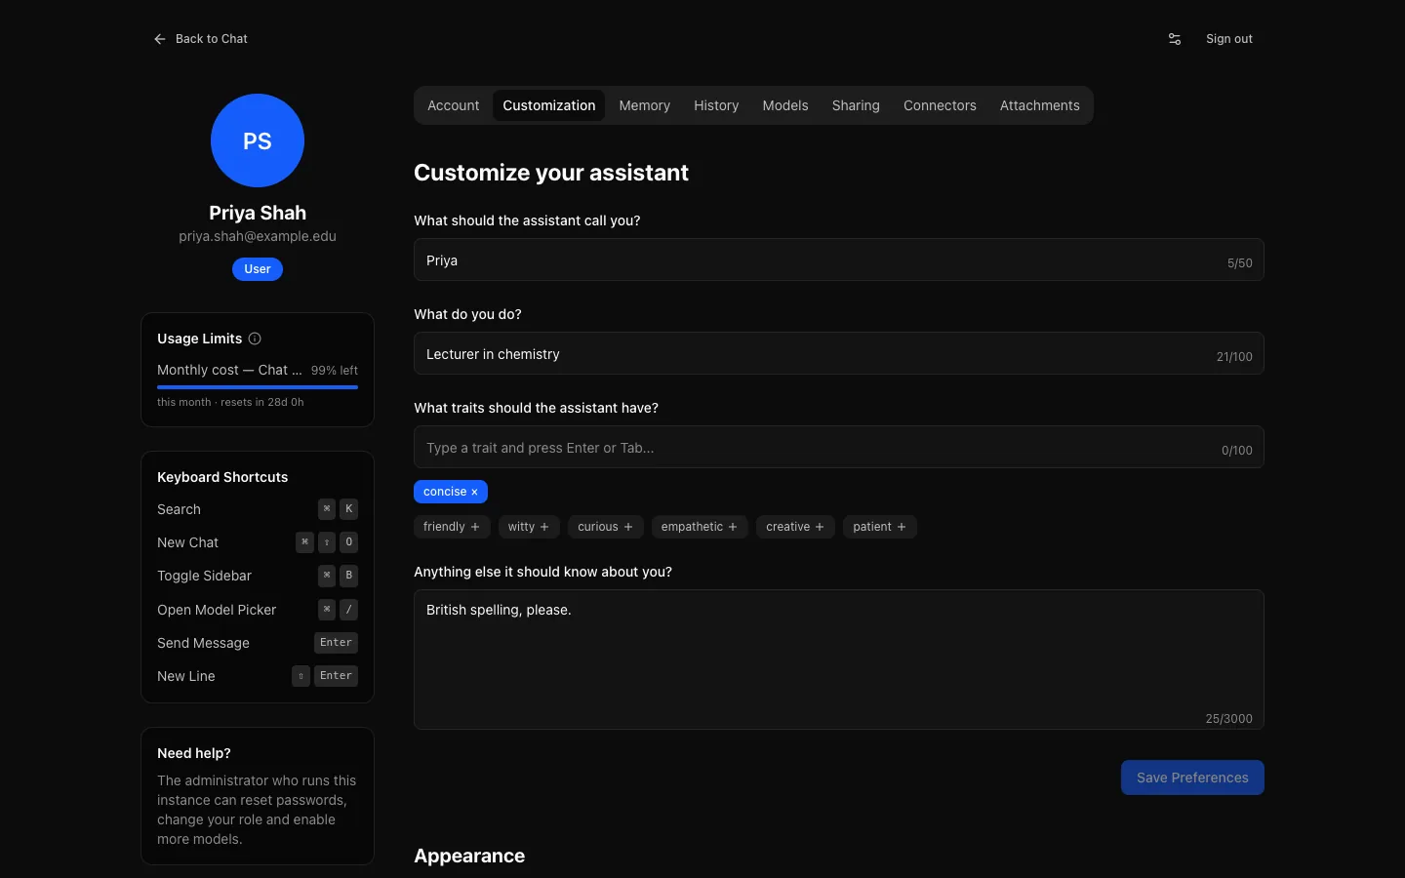Open the Account tab
Image resolution: width=1405 pixels, height=878 pixels.
point(454,105)
